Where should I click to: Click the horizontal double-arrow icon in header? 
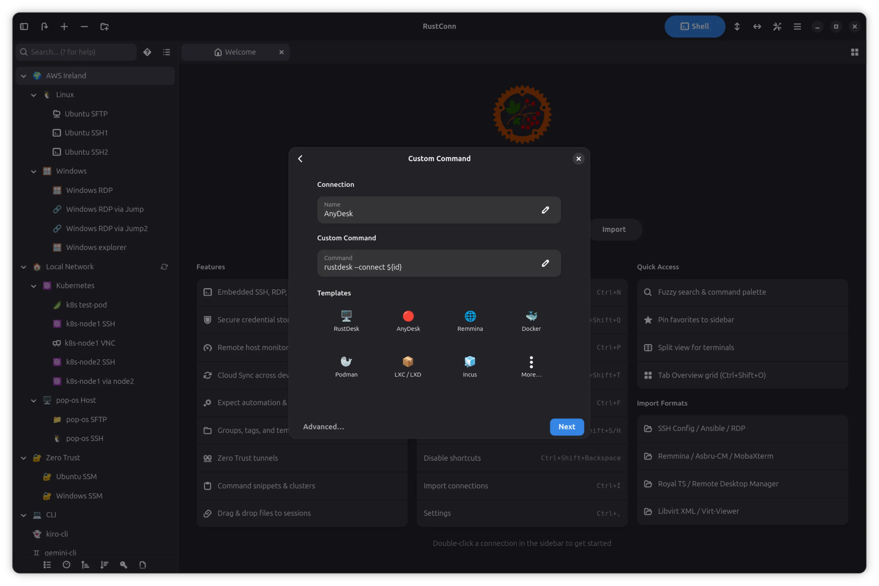(x=757, y=27)
